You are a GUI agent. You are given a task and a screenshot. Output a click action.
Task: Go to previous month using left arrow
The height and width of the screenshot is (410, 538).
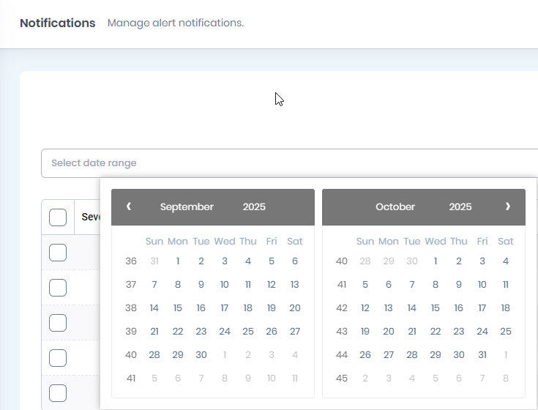pos(129,206)
